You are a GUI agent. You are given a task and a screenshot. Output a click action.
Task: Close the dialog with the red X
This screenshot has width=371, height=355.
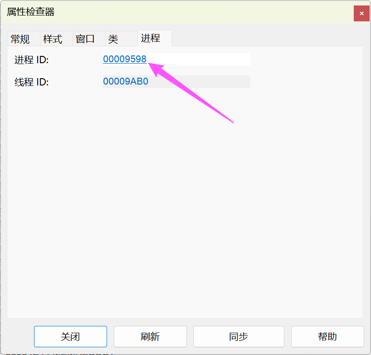361,14
